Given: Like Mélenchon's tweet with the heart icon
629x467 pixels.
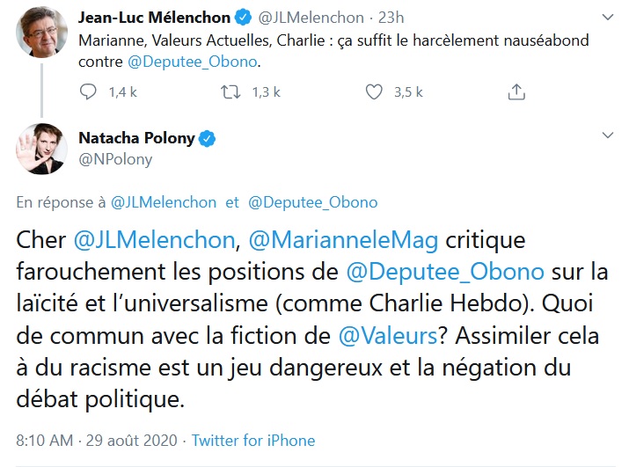Looking at the screenshot, I should (x=374, y=91).
